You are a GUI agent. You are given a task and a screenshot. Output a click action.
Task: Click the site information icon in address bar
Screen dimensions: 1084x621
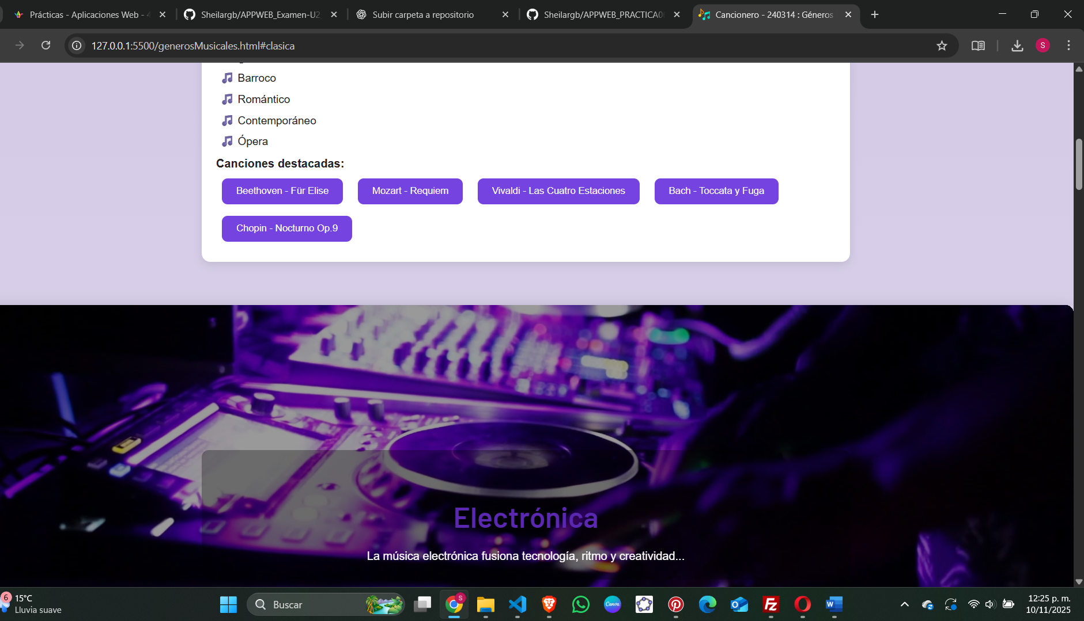point(77,45)
